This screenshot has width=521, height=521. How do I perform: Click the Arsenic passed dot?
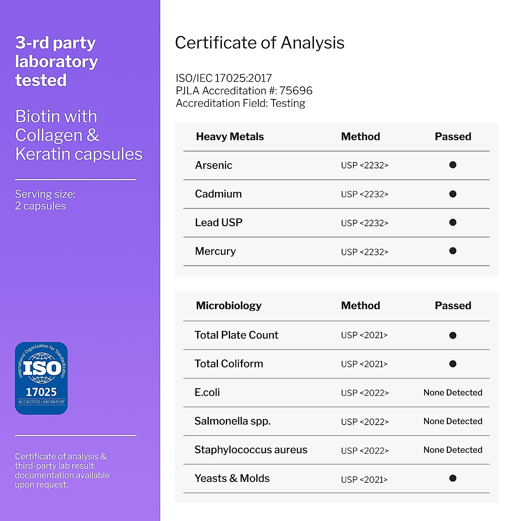[x=453, y=165]
